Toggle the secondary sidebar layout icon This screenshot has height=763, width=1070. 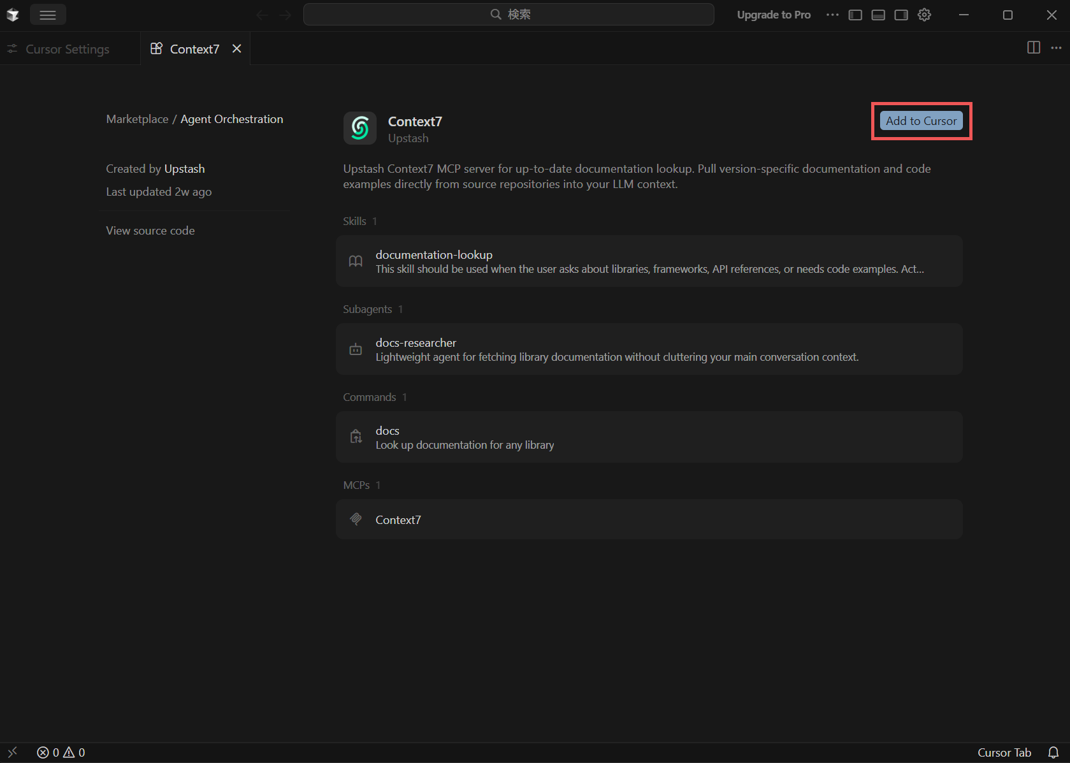[x=901, y=15]
